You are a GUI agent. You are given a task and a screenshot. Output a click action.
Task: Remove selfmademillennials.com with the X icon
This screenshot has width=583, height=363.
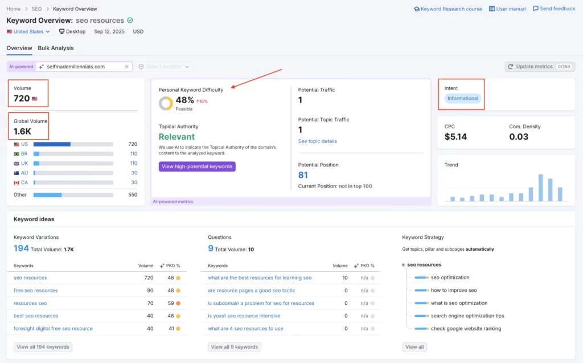(x=126, y=66)
